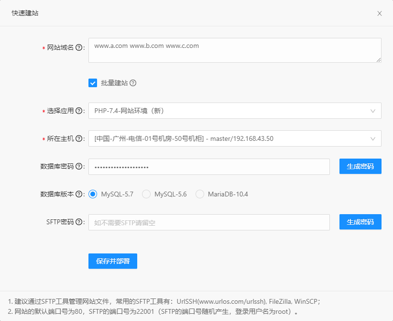Click help icon next to SFTP密码
This screenshot has height=321, width=393.
[79, 222]
